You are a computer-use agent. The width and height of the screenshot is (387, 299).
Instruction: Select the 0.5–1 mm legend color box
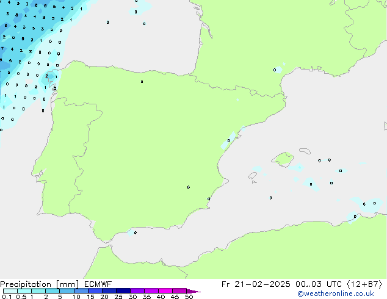pos(24,291)
